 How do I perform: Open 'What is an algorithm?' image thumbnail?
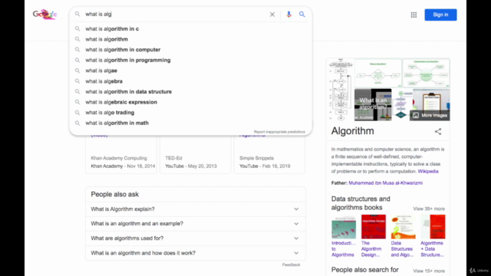click(373, 104)
